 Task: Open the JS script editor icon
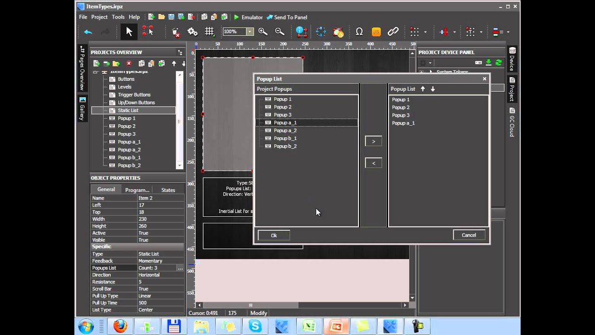click(x=376, y=32)
